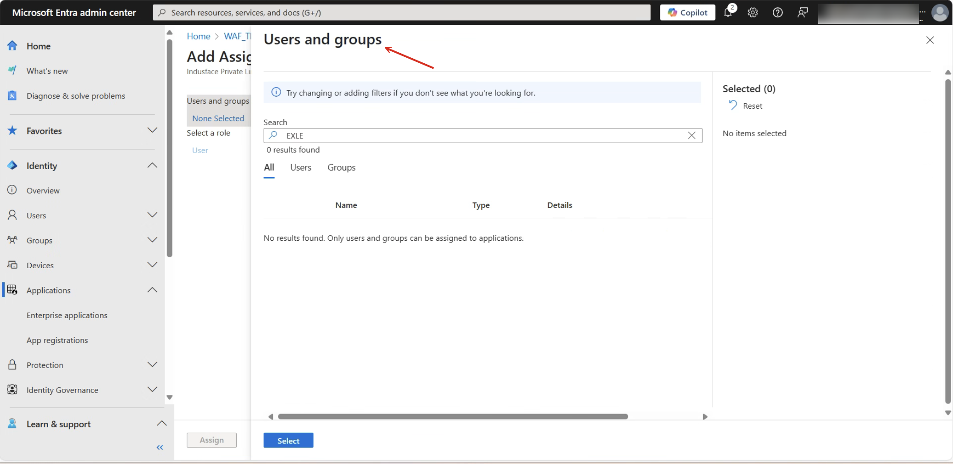The width and height of the screenshot is (953, 464).
Task: Click the blue Select button
Action: (288, 441)
